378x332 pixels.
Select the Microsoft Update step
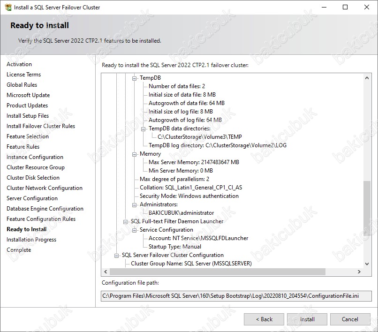(x=28, y=95)
